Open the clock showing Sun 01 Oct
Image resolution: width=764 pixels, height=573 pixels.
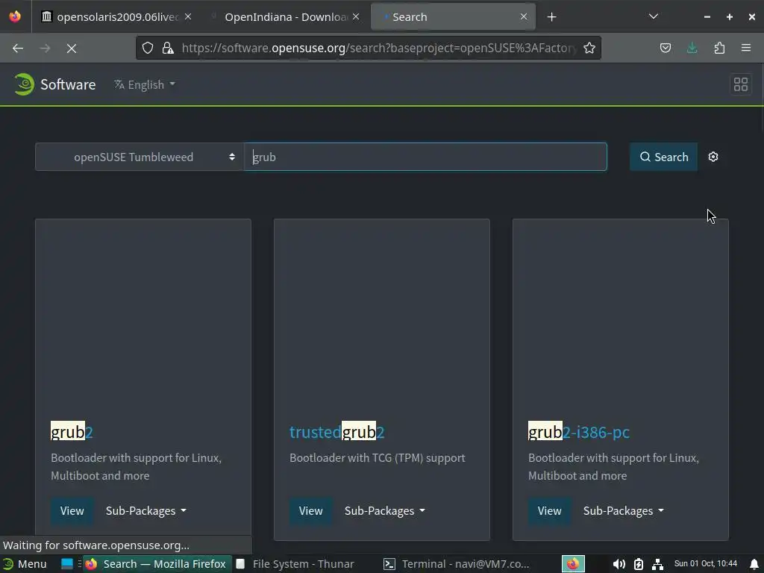[x=706, y=564]
